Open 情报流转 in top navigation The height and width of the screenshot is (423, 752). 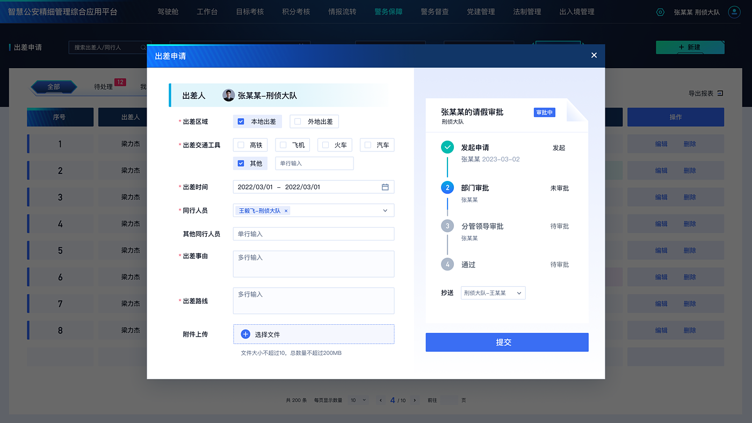pyautogui.click(x=342, y=12)
